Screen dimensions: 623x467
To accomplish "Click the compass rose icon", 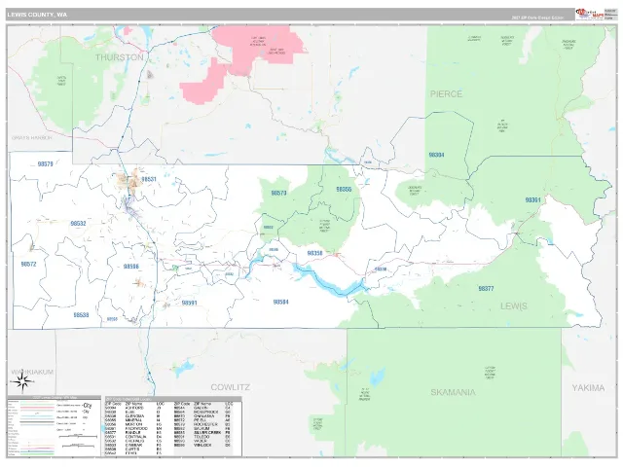I will pyautogui.click(x=22, y=382).
